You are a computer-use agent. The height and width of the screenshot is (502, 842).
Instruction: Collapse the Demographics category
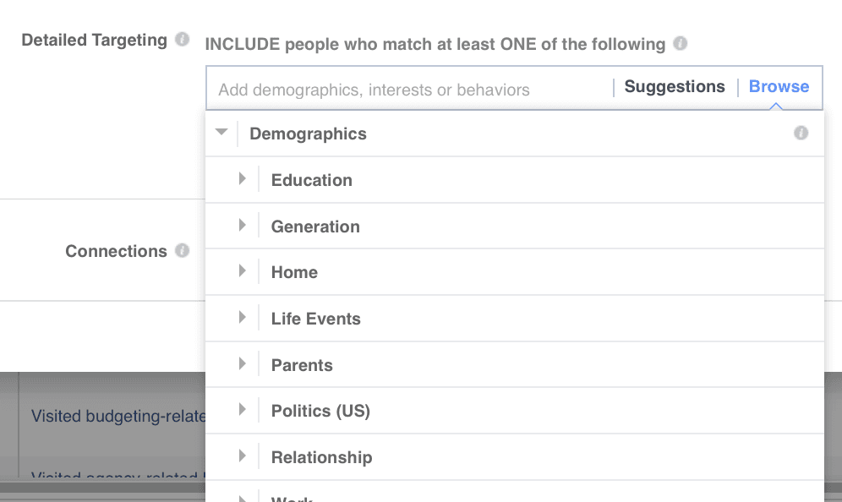pos(221,133)
